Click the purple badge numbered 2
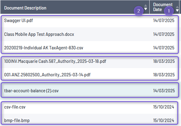 [139, 11]
